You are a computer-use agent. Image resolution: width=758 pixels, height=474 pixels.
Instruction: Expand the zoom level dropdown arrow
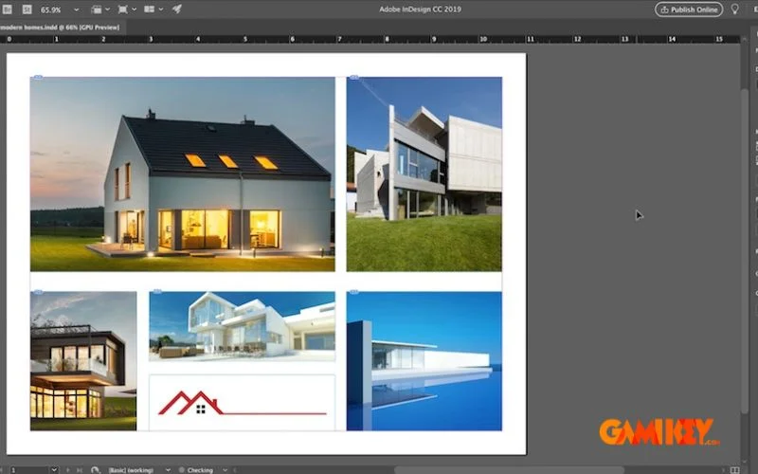[77, 9]
